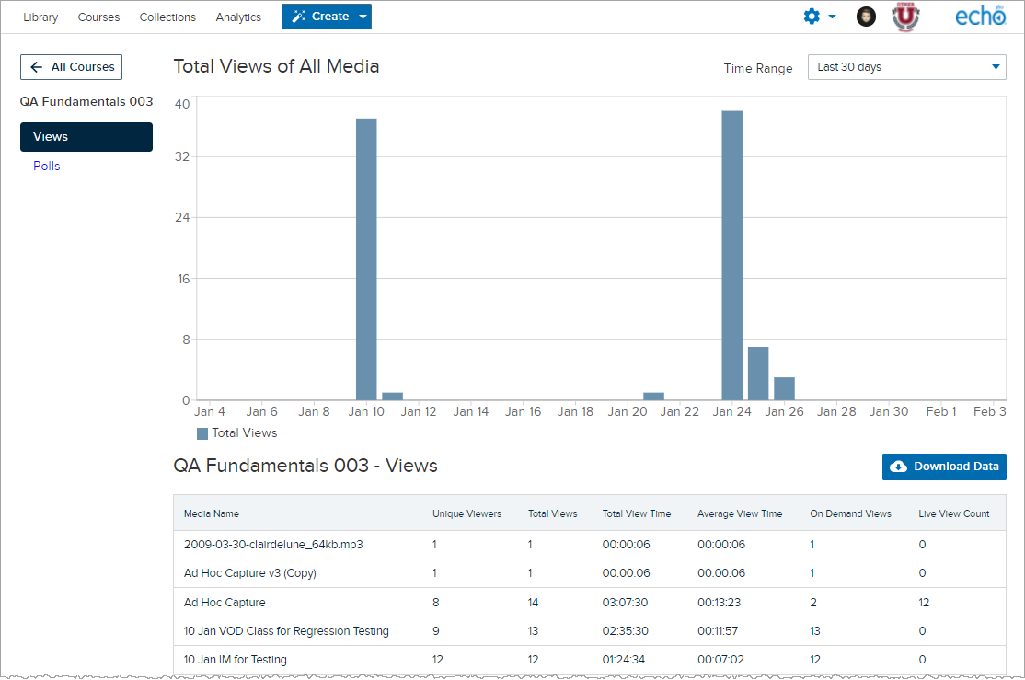Expand the Create button dropdown arrow
This screenshot has height=680, width=1025.
click(363, 17)
